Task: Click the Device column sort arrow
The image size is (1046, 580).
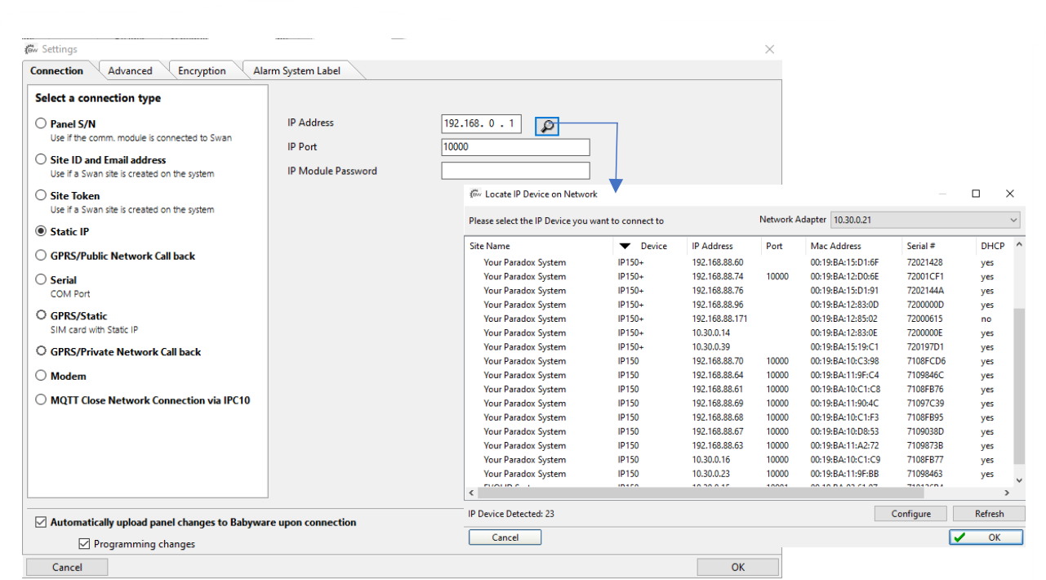Action: [x=625, y=246]
